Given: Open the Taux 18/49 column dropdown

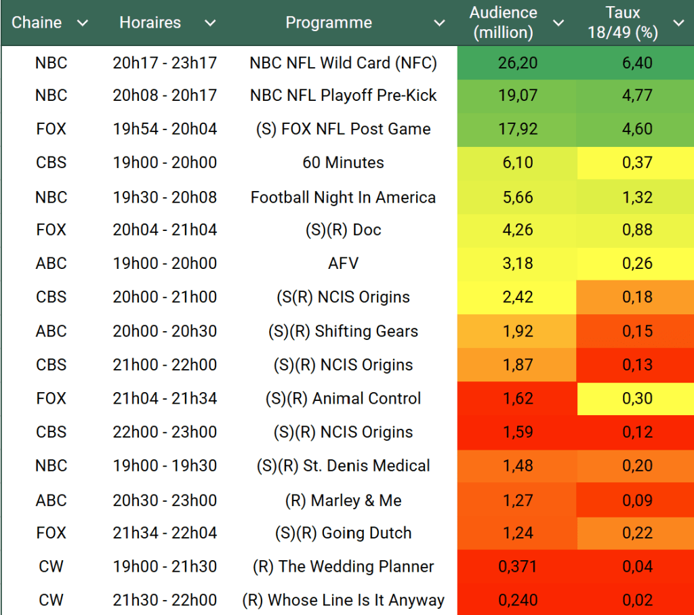Looking at the screenshot, I should tap(678, 23).
